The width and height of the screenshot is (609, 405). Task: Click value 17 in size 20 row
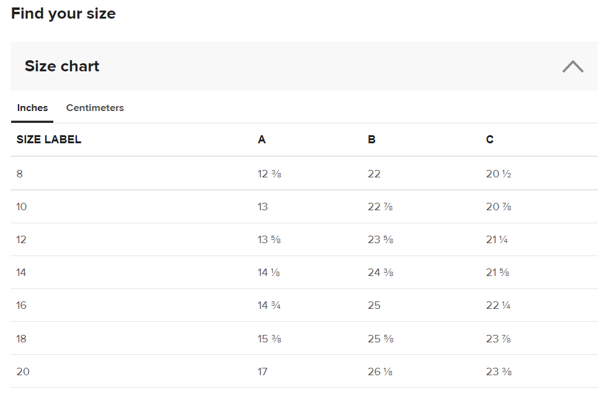tap(263, 372)
